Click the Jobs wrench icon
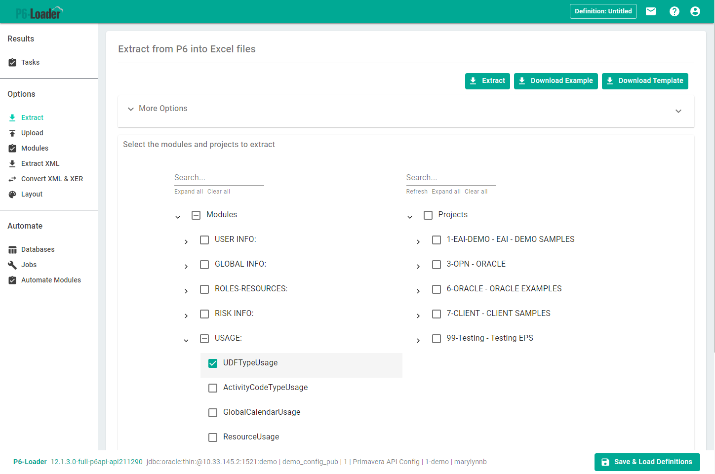This screenshot has width=715, height=474. coord(12,265)
